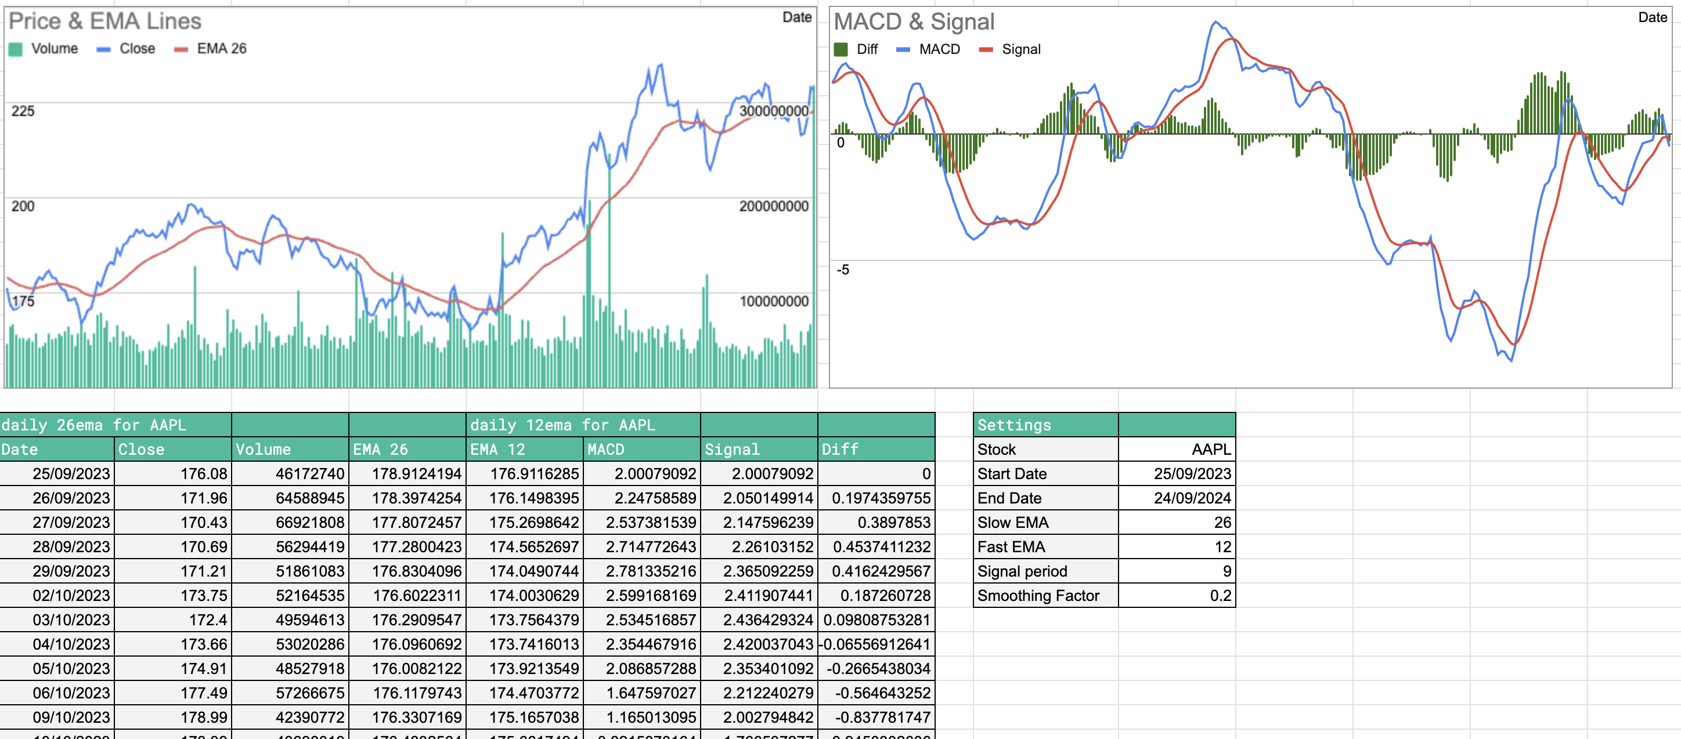This screenshot has width=1681, height=739.
Task: Click the MACD legend swatch
Action: [x=903, y=49]
